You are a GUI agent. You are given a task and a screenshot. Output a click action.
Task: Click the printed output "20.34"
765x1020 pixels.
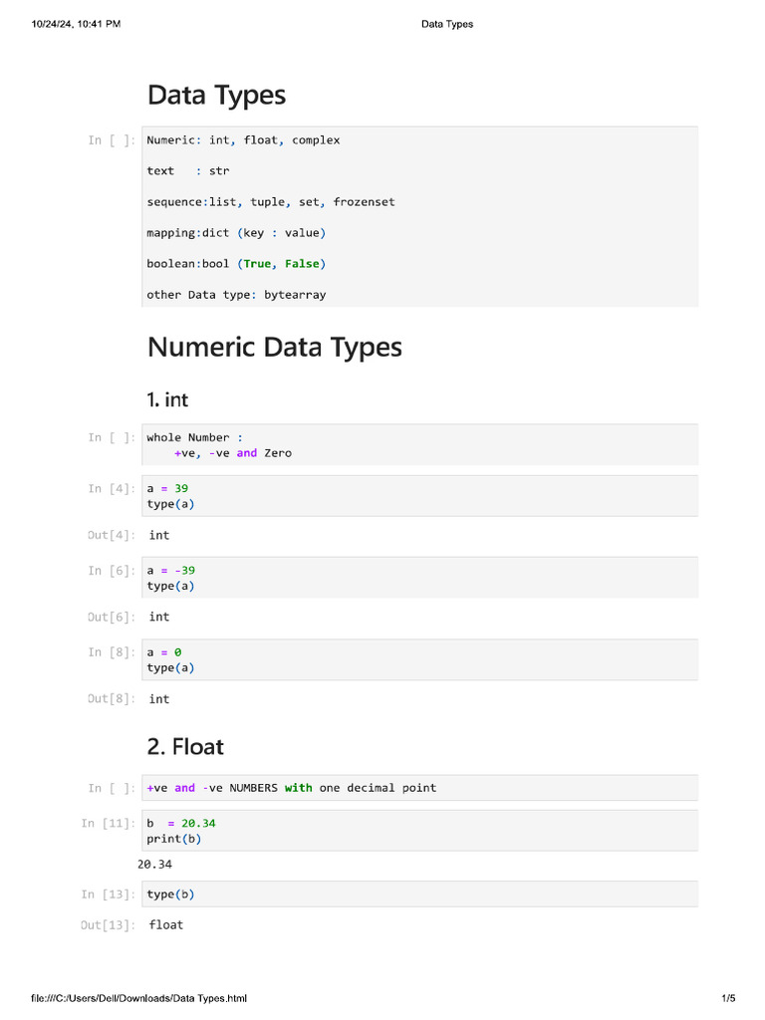(x=154, y=865)
